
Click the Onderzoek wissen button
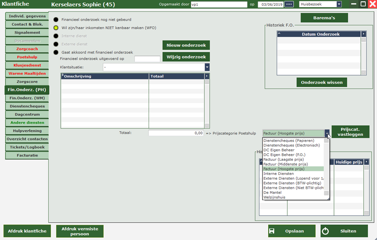(x=322, y=82)
